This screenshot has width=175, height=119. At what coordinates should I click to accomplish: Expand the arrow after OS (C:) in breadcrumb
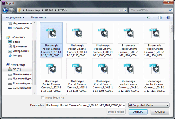56,10
